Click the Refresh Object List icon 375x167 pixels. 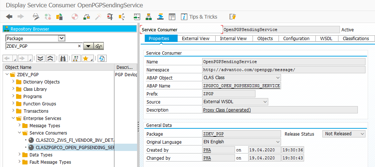102,58
